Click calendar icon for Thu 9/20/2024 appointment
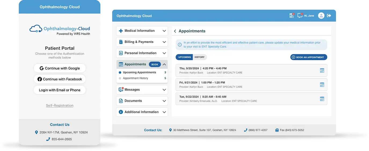Image resolution: width=369 pixels, height=151 pixels. coord(322,70)
